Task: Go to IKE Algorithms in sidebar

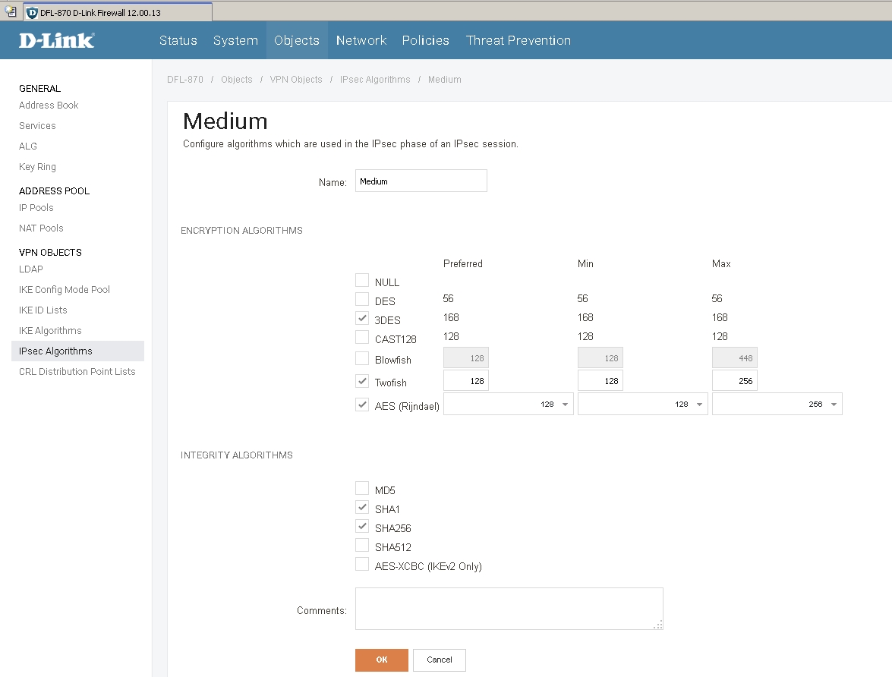Action: pyautogui.click(x=50, y=331)
